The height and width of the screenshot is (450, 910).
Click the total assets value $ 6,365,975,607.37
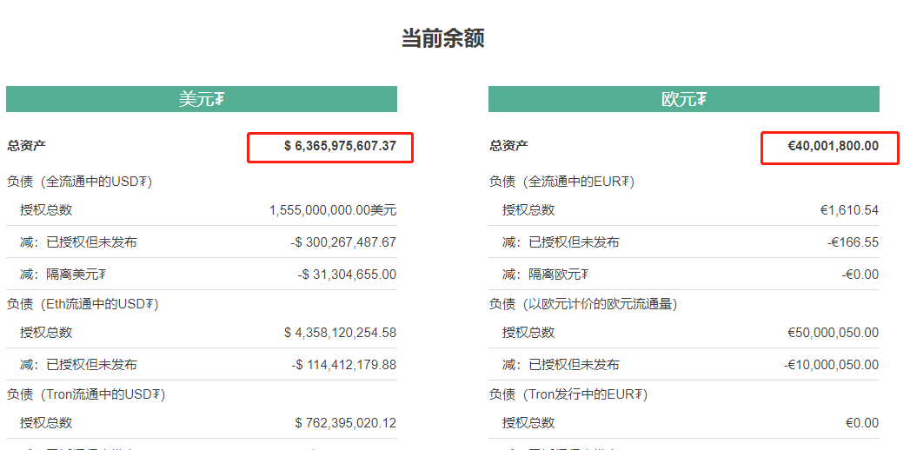340,146
